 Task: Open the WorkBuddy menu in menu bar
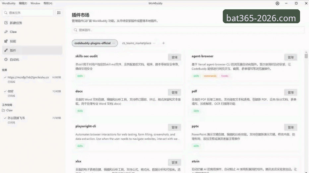tap(9, 3)
